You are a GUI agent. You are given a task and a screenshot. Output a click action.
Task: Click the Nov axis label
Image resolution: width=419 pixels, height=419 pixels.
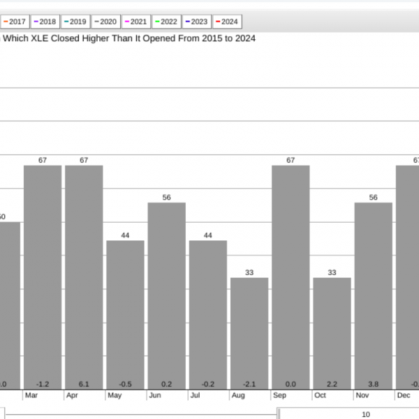point(362,395)
